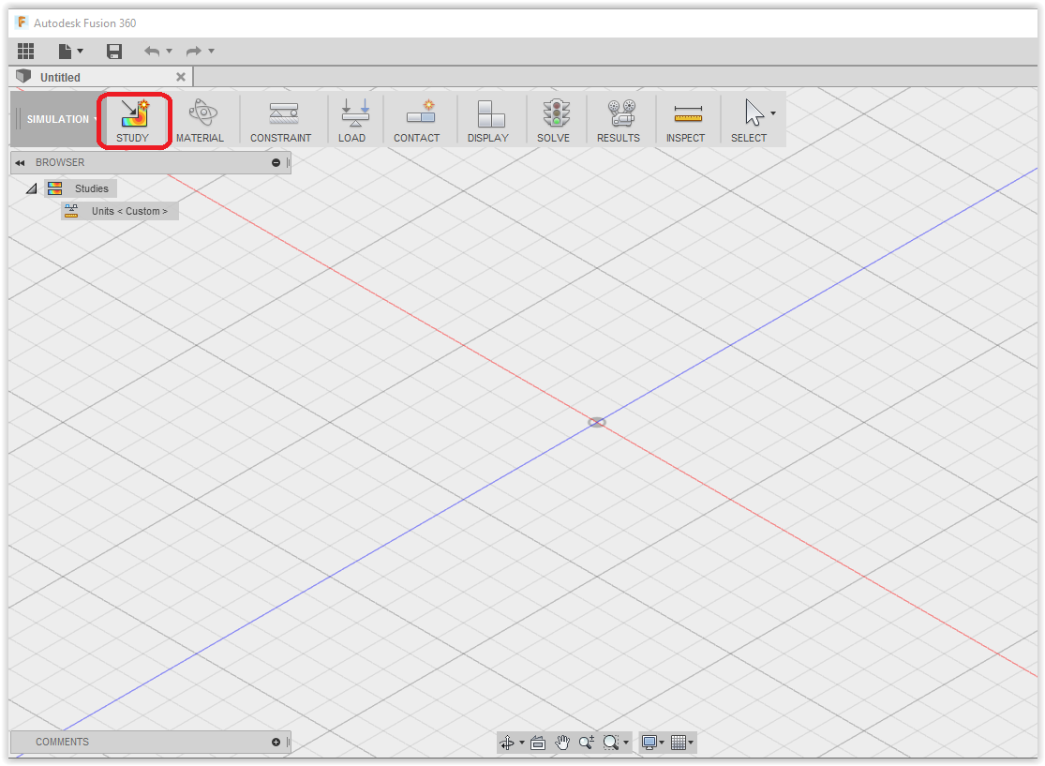1045x766 pixels.
Task: Apply a Load with the Load tool
Action: click(353, 119)
